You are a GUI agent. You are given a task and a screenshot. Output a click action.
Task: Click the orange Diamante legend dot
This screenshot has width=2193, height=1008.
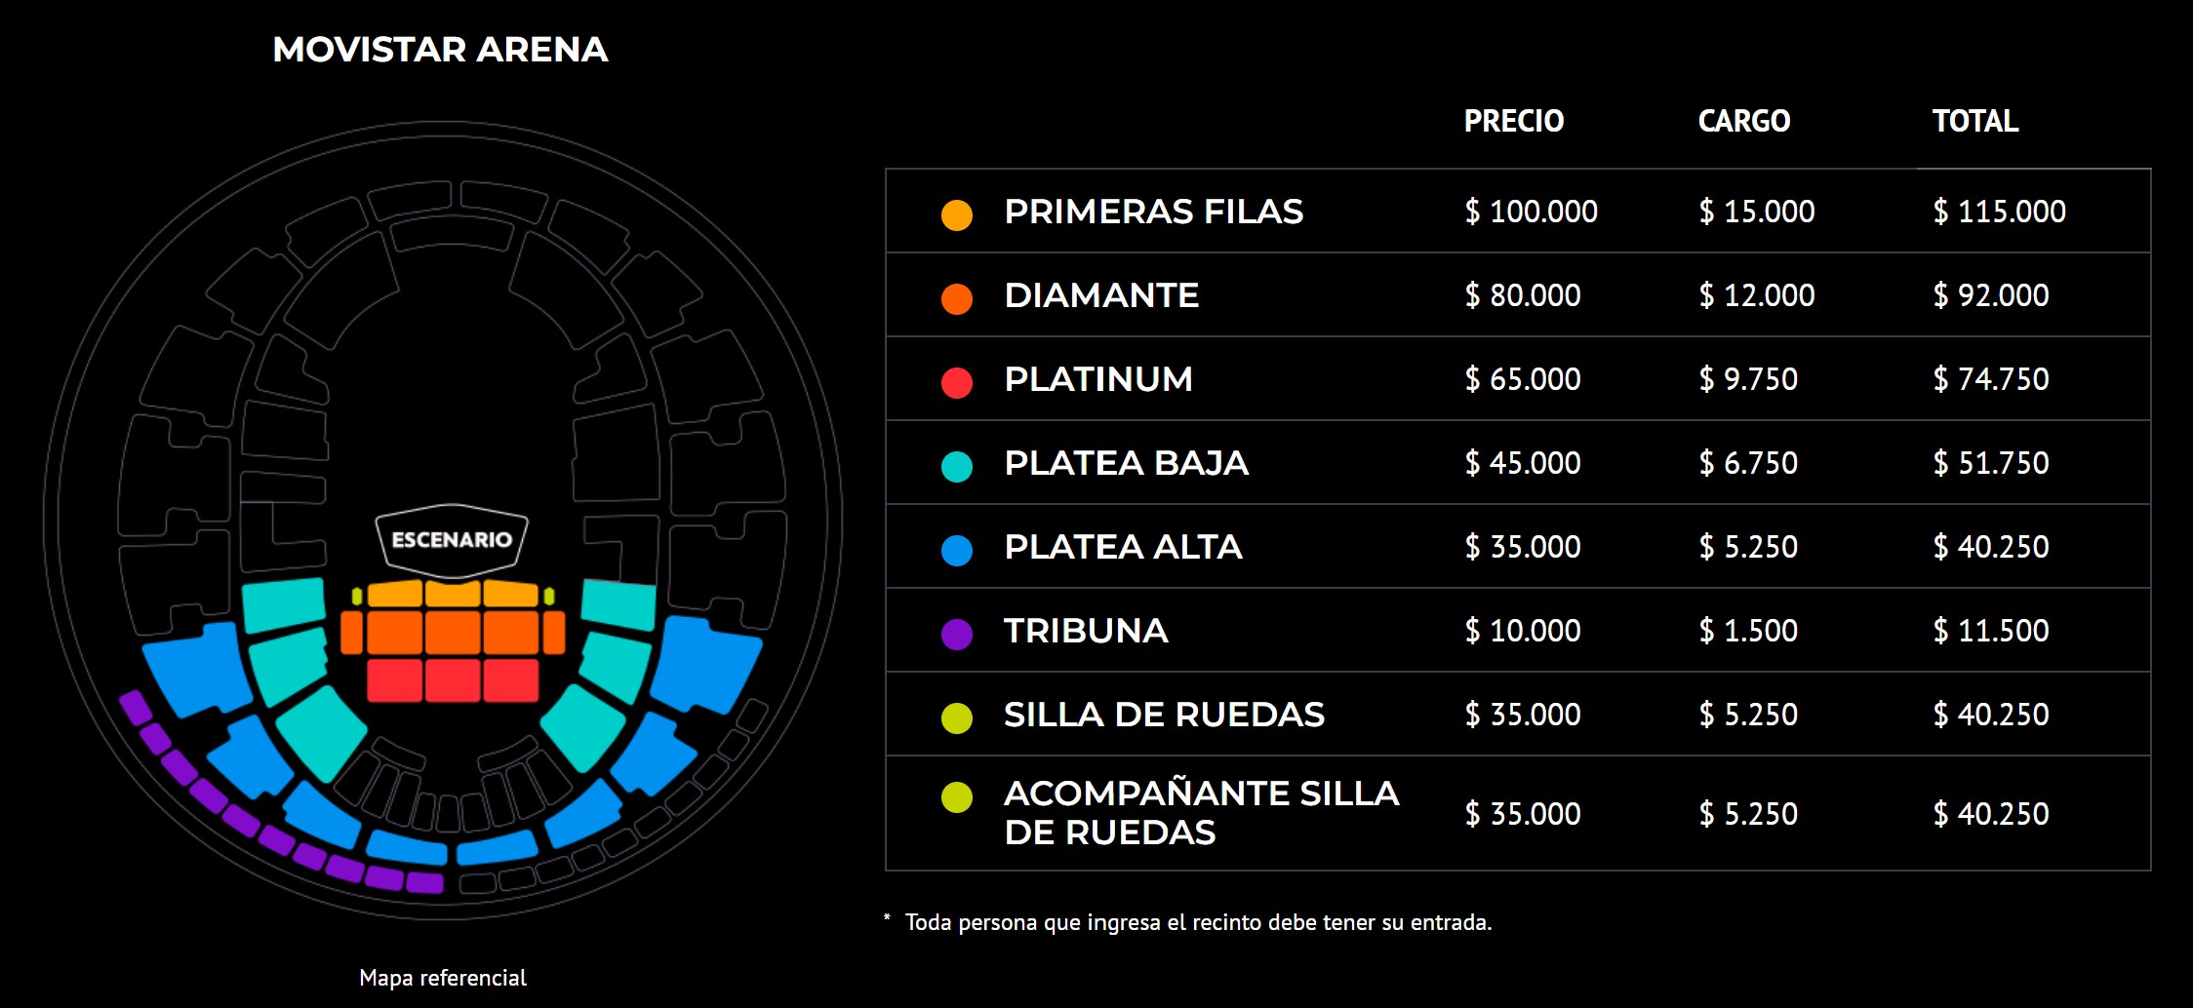956,298
